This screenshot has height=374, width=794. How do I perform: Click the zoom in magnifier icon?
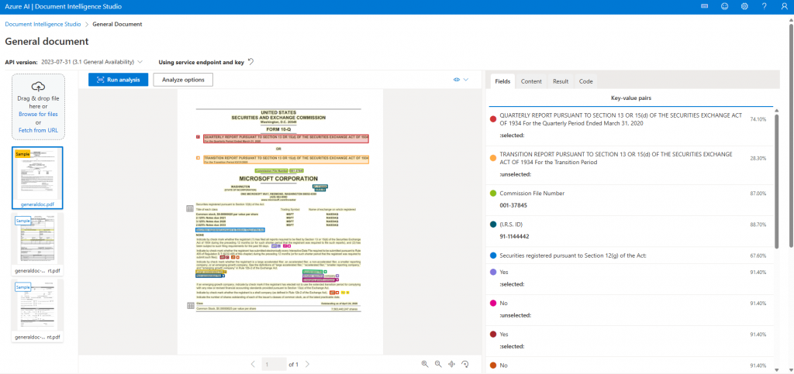coord(425,364)
